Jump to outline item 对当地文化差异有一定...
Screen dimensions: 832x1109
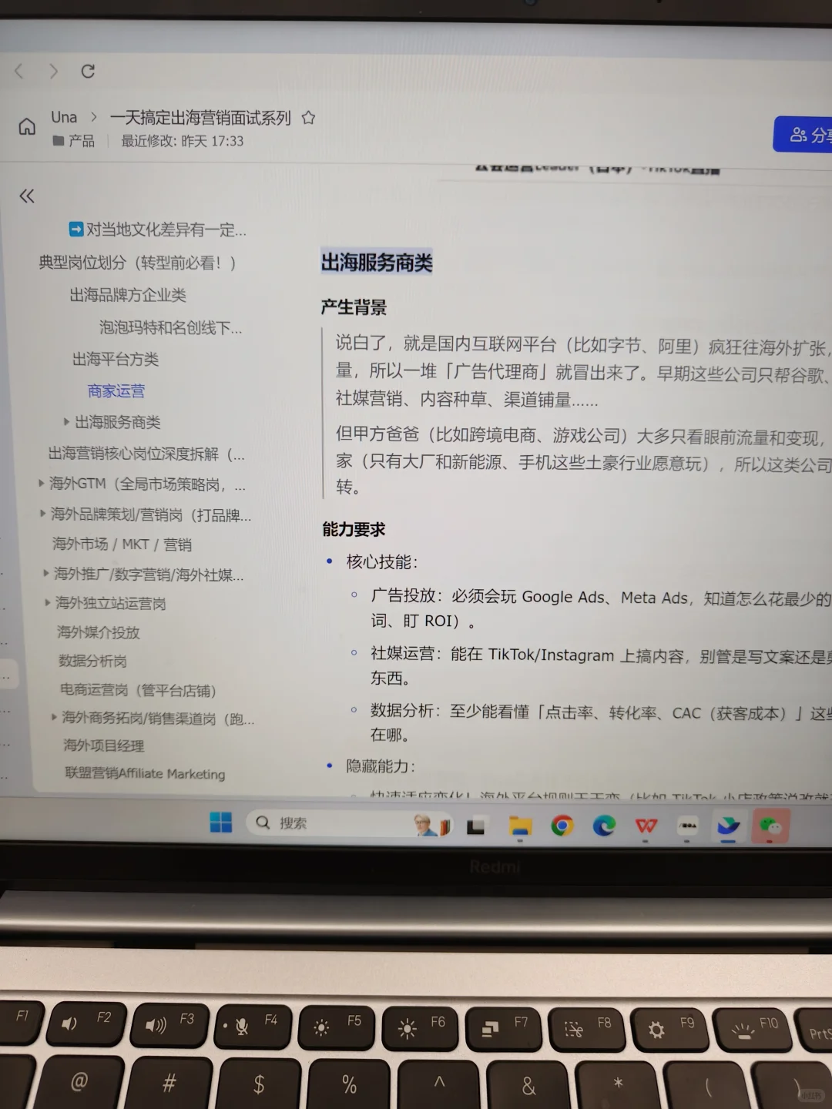[x=158, y=230]
